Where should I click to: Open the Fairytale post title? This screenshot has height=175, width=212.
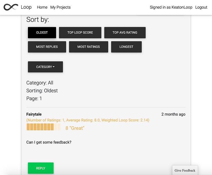pos(34,114)
